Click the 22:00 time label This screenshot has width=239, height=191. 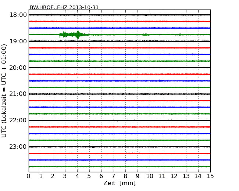click(x=18, y=120)
